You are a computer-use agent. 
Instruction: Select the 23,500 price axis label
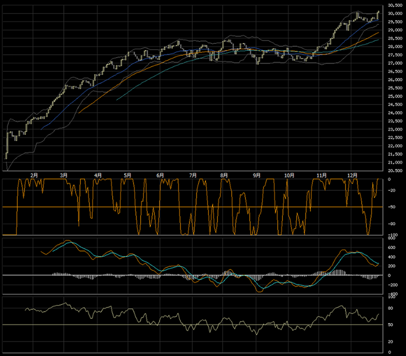click(x=395, y=121)
